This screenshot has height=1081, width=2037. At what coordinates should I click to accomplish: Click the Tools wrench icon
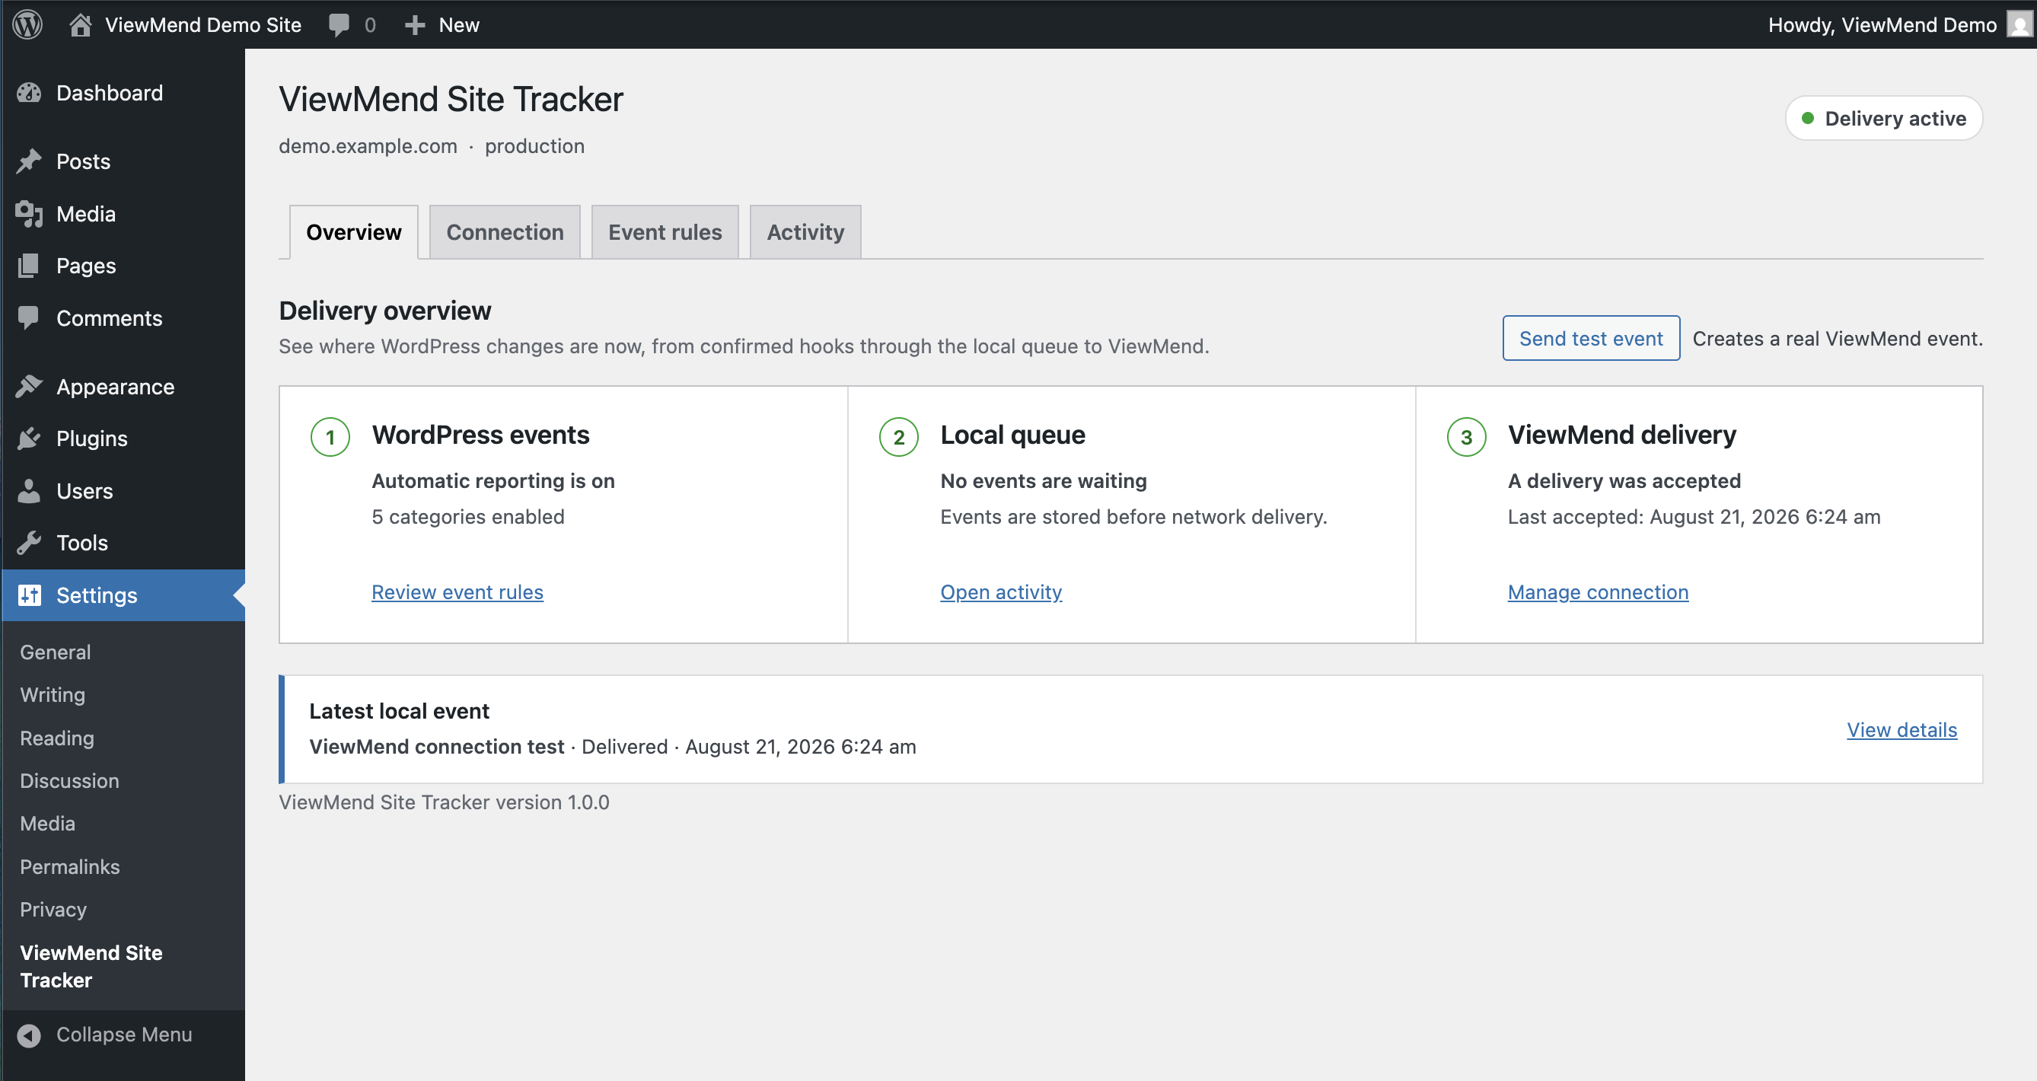click(29, 543)
